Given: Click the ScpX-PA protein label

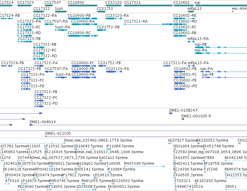Looking at the screenshot, I should point(63,75).
